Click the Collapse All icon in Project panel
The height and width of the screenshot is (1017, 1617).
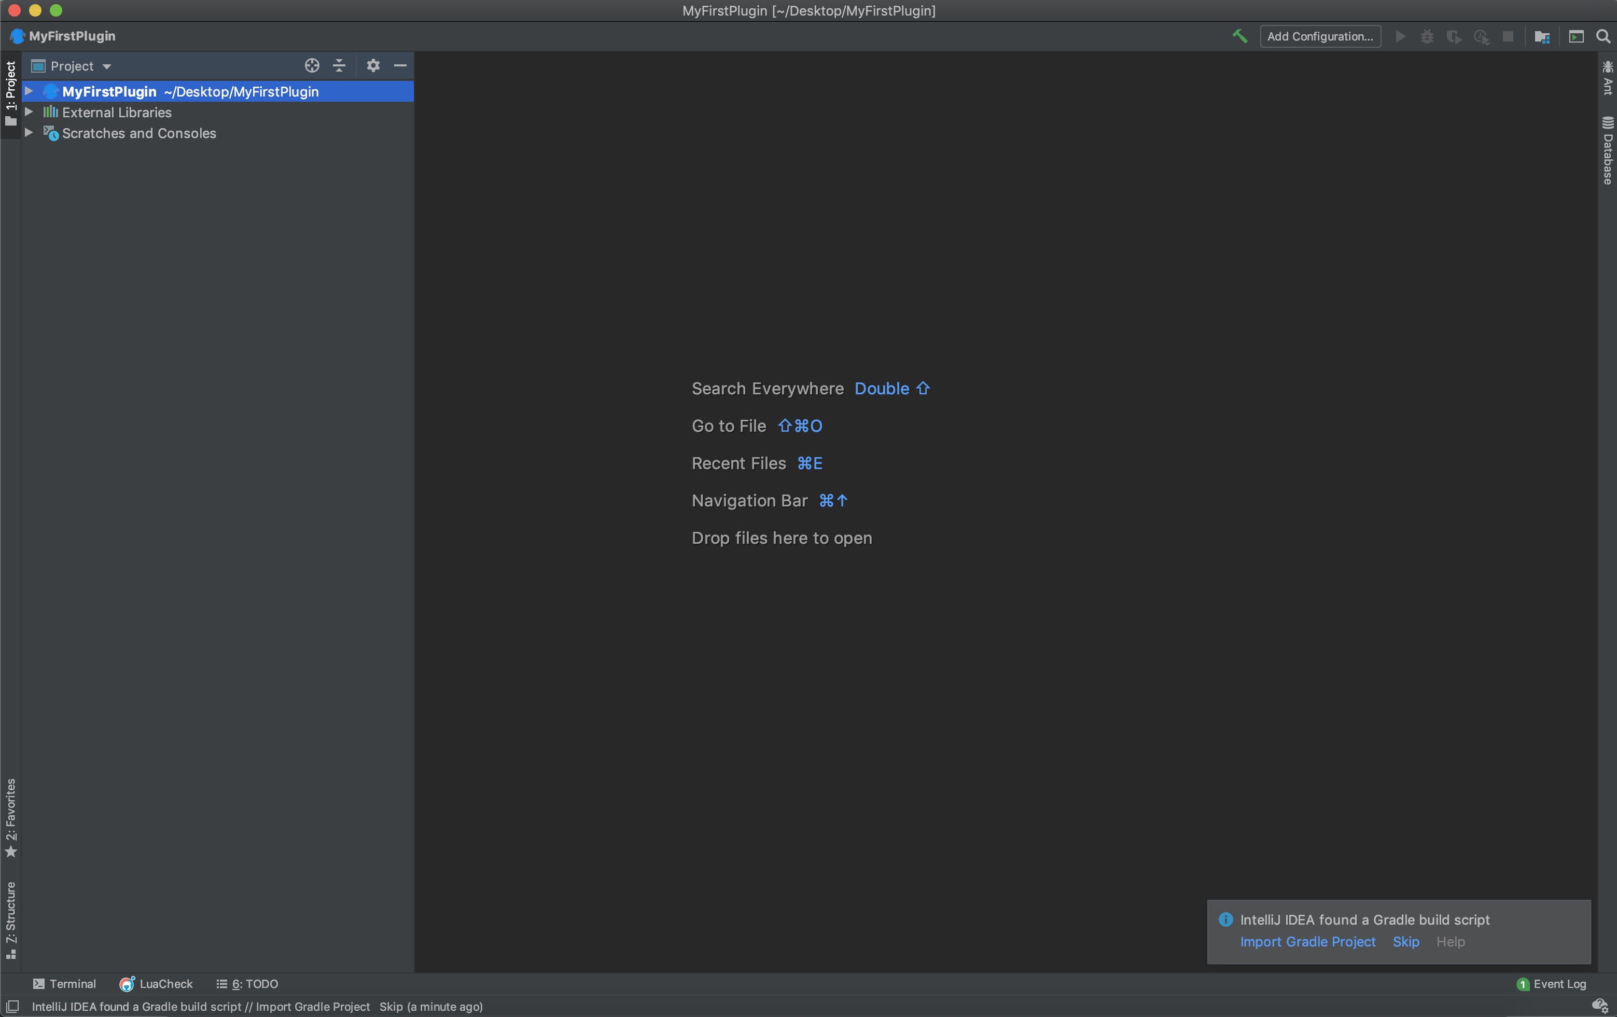tap(339, 65)
